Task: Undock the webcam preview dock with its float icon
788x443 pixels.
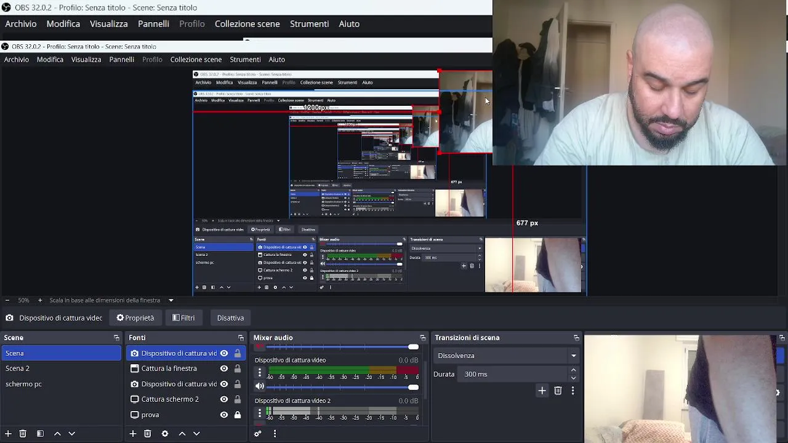Action: [782, 338]
